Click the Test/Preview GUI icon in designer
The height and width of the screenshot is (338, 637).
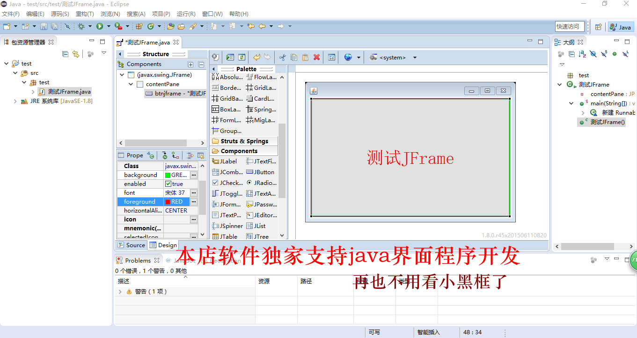tap(230, 57)
